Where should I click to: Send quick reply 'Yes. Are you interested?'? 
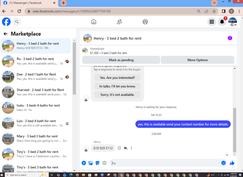117,78
